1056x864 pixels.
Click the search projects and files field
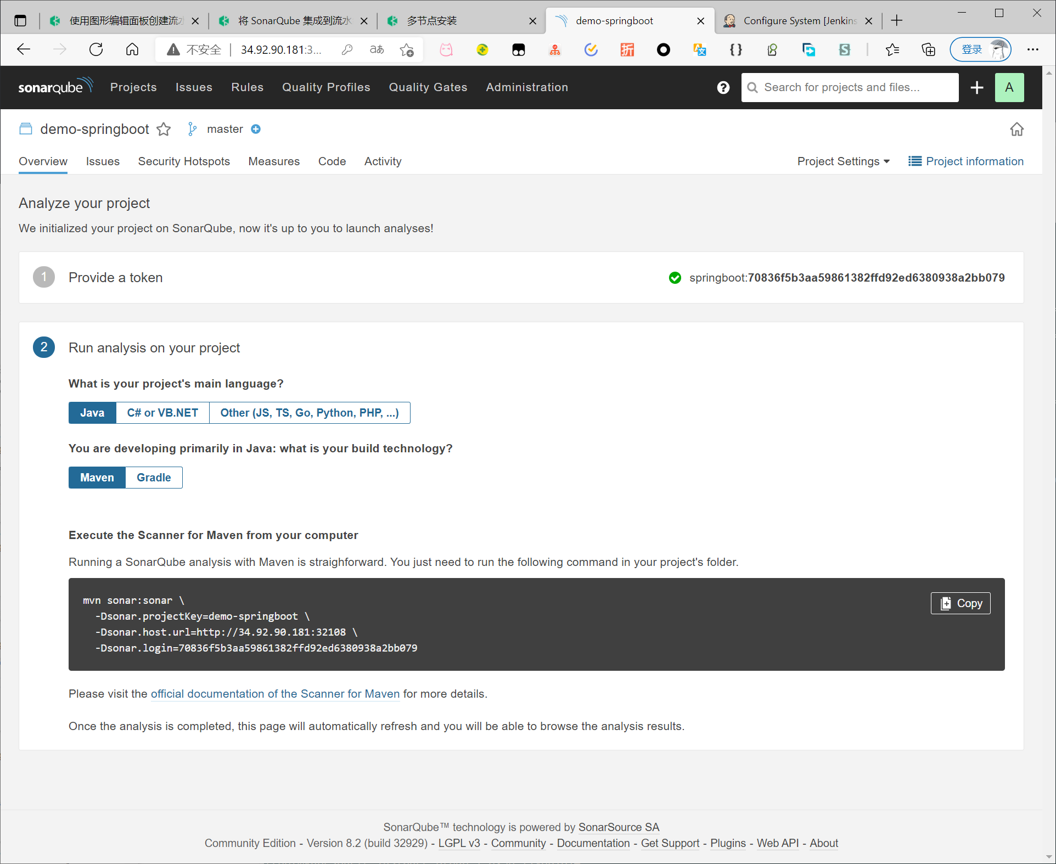click(850, 87)
